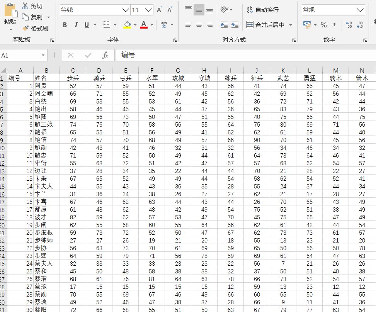Click the Paste (粘贴) clipboard icon
Screen dimensions: 376x312
10,10
